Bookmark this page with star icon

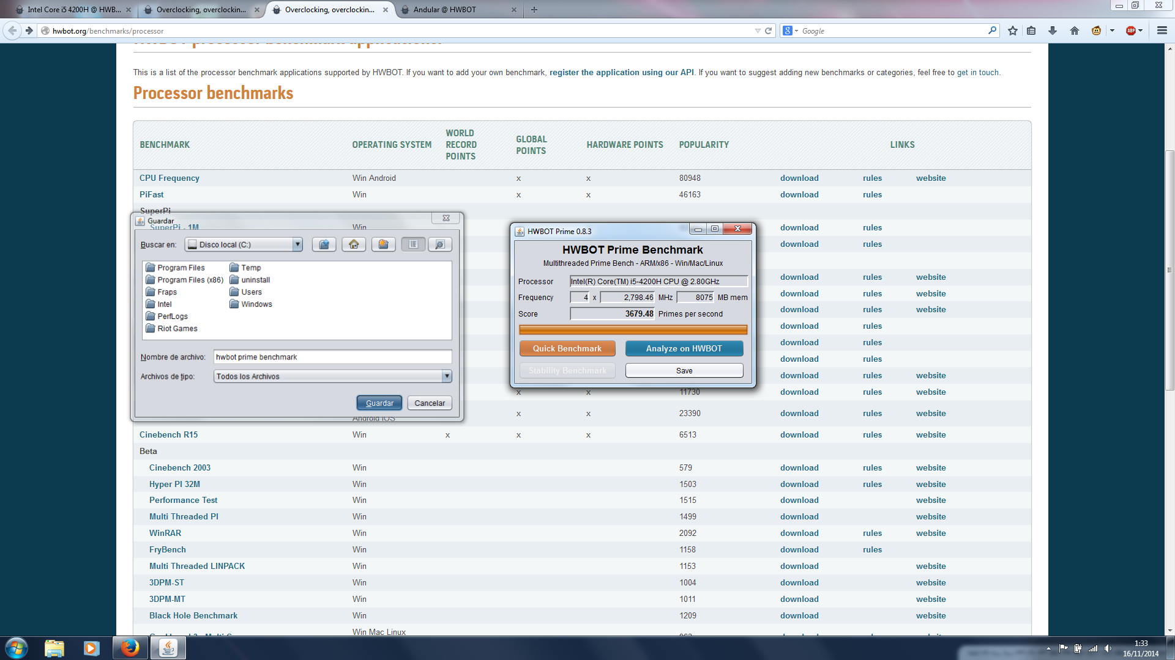(x=1013, y=31)
